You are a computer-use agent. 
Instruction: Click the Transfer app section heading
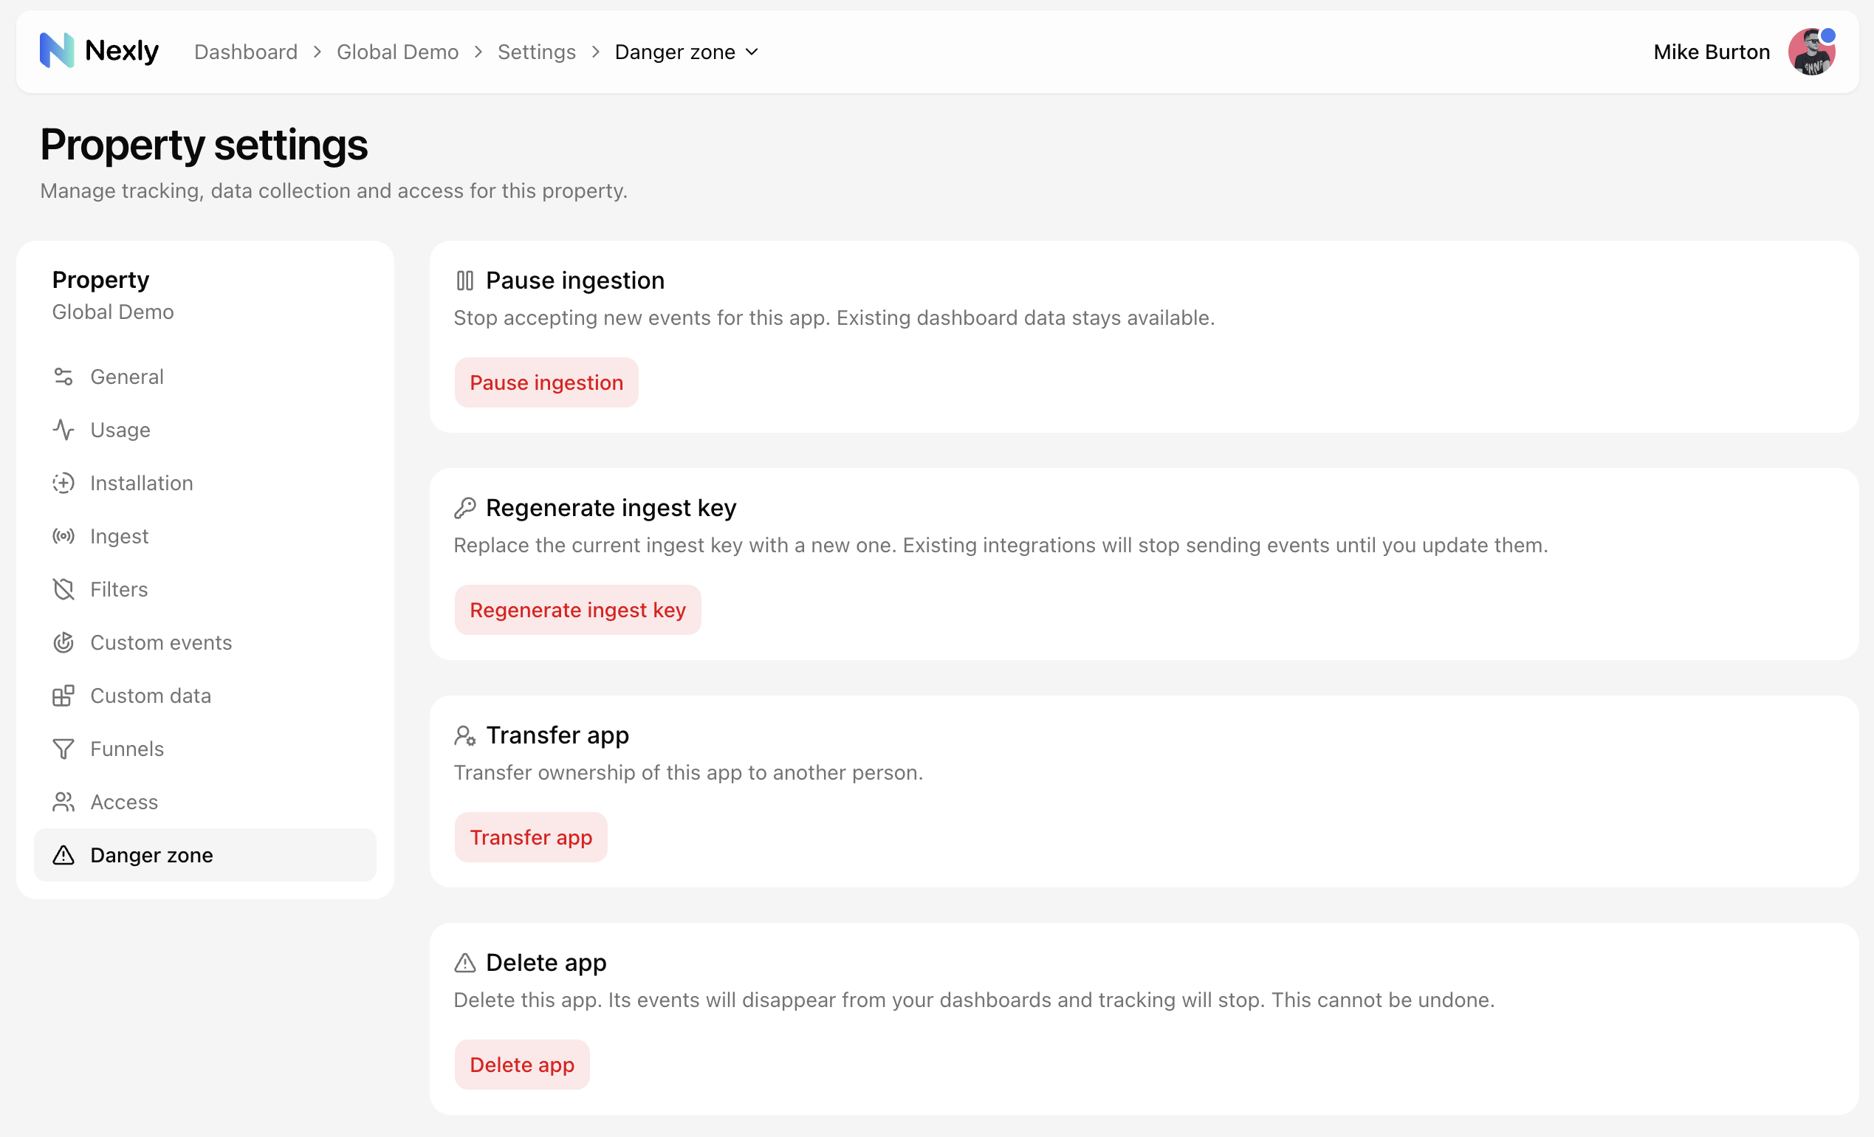[x=557, y=735]
